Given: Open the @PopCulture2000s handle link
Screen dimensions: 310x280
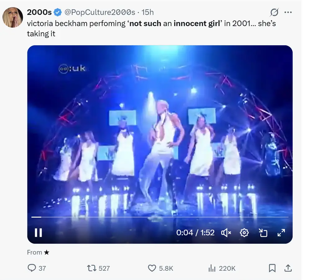Looking at the screenshot, I should [x=99, y=12].
